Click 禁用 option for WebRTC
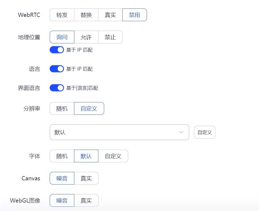The height and width of the screenshot is (211, 259). coord(135,15)
